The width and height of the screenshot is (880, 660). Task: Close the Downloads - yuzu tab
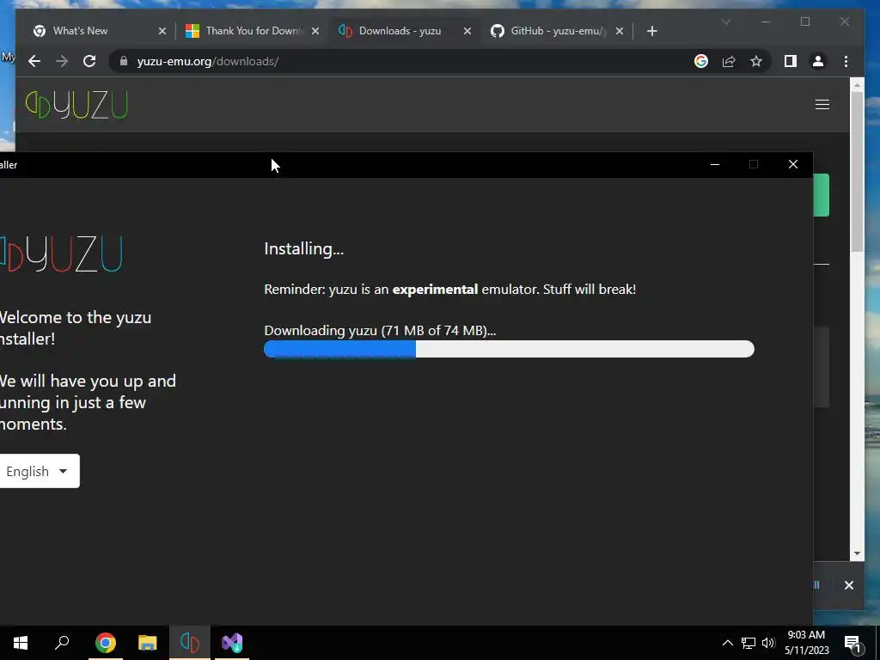click(x=467, y=31)
